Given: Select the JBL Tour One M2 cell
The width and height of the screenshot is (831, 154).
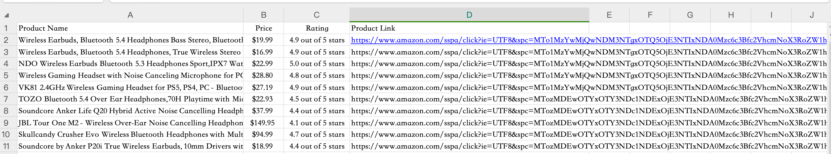Looking at the screenshot, I should [130, 123].
